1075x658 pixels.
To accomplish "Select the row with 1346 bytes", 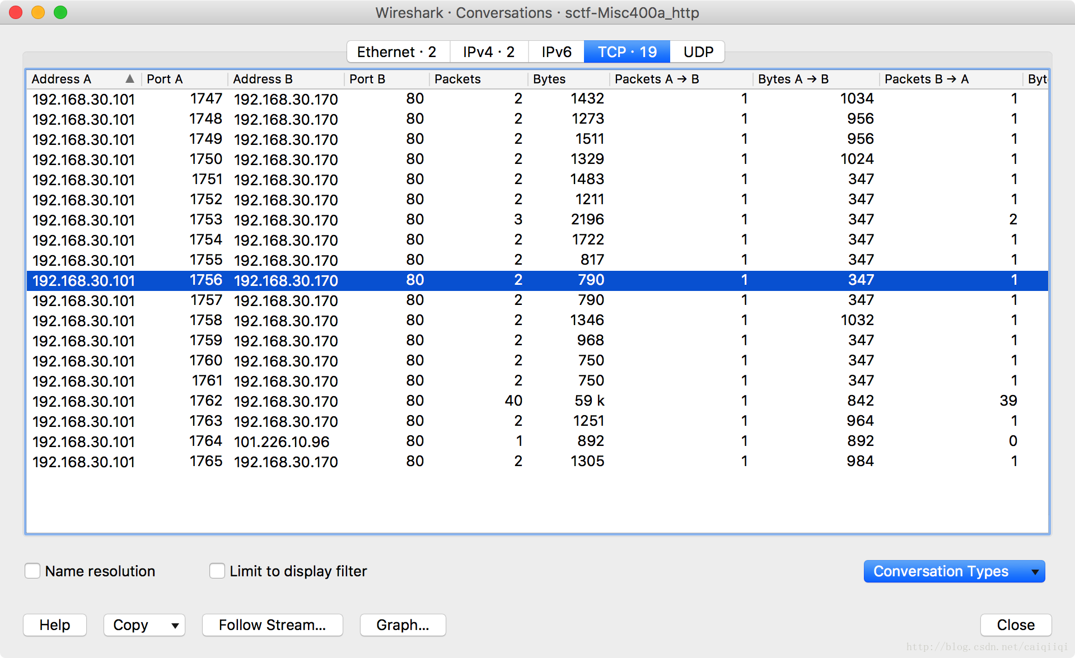I will click(537, 321).
